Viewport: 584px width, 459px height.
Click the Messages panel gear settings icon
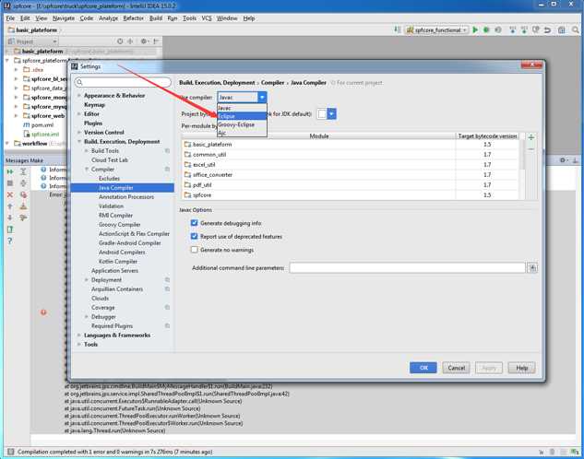coord(563,160)
